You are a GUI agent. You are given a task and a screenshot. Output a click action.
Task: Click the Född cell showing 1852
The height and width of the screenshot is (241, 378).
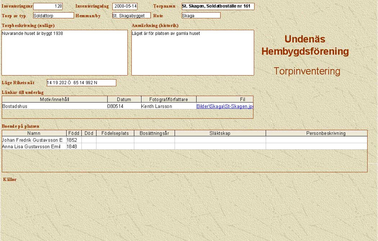pos(74,140)
